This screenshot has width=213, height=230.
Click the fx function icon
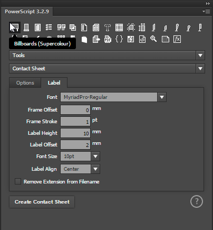(x=177, y=39)
